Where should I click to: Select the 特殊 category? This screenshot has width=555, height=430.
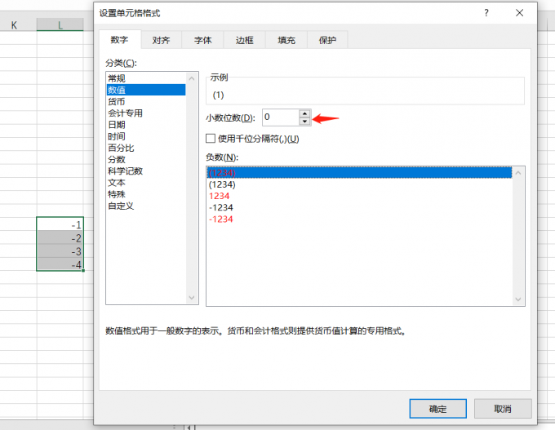146,194
